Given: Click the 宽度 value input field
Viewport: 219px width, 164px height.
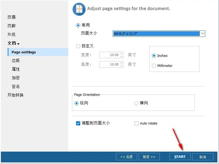Looking at the screenshot, I should tap(109, 55).
